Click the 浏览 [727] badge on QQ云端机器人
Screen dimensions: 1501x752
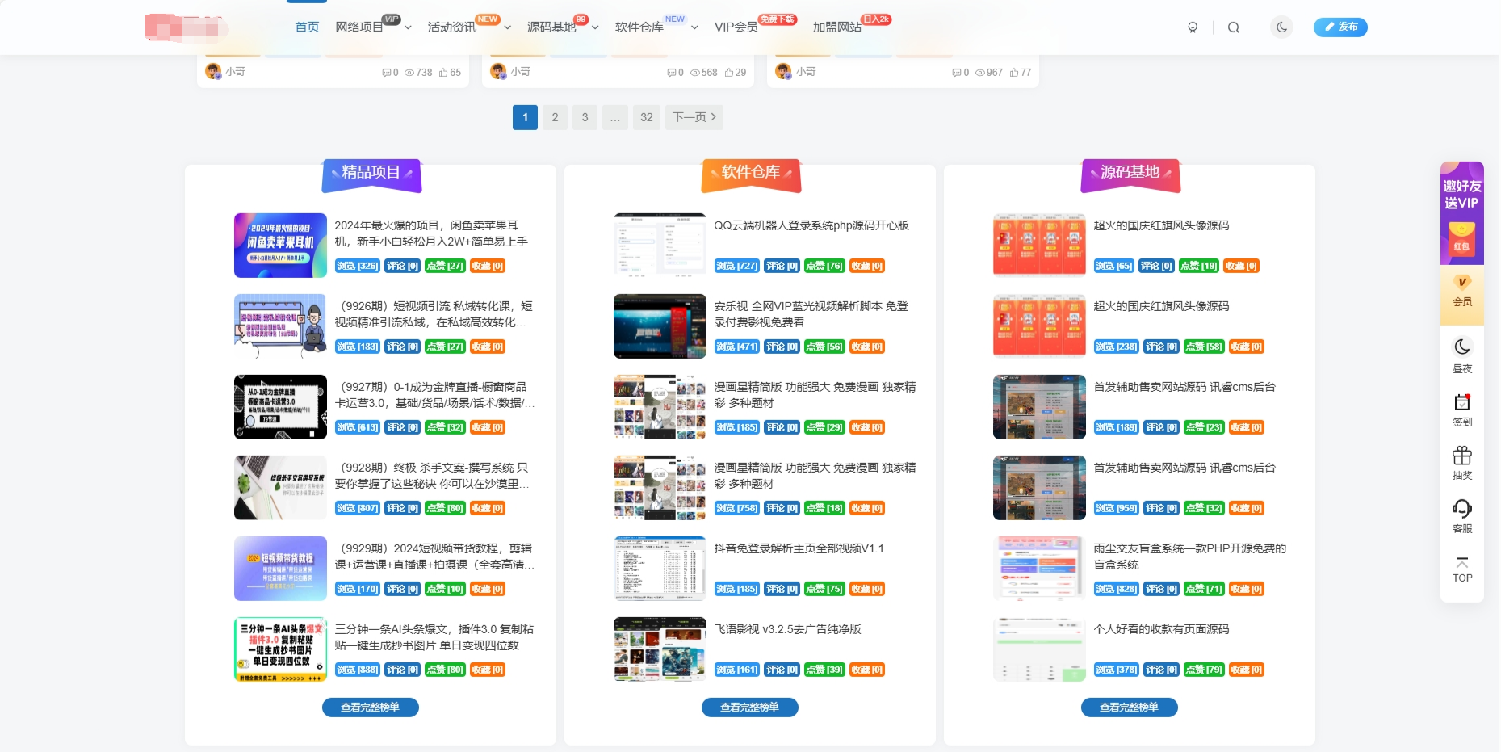(736, 266)
